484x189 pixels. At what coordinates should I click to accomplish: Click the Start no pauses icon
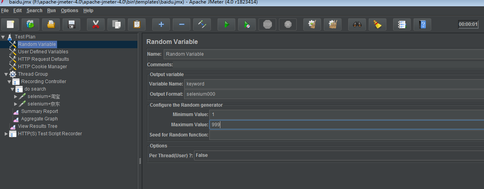(x=247, y=25)
